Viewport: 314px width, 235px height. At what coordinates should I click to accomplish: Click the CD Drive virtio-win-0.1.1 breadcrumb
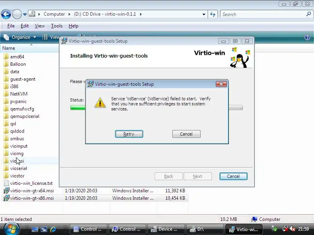pyautogui.click(x=105, y=14)
